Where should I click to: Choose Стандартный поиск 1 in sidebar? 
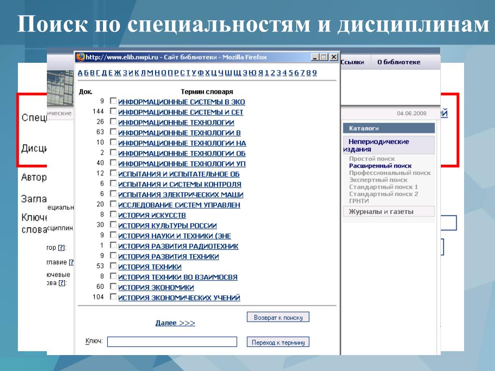point(383,187)
